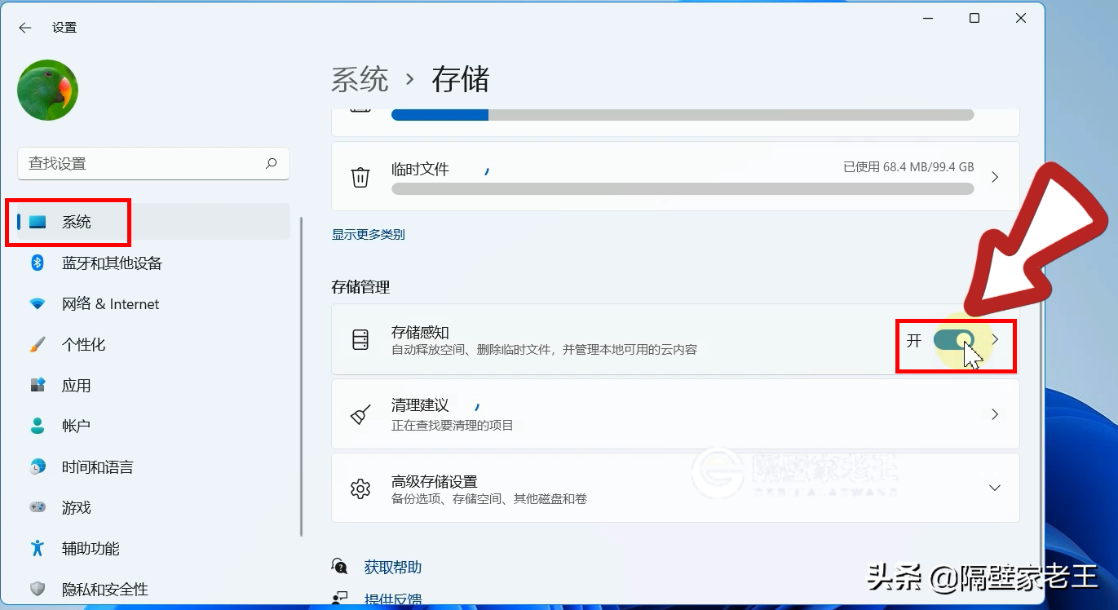Click the temporary files usage progress bar
The width and height of the screenshot is (1118, 610).
683,188
